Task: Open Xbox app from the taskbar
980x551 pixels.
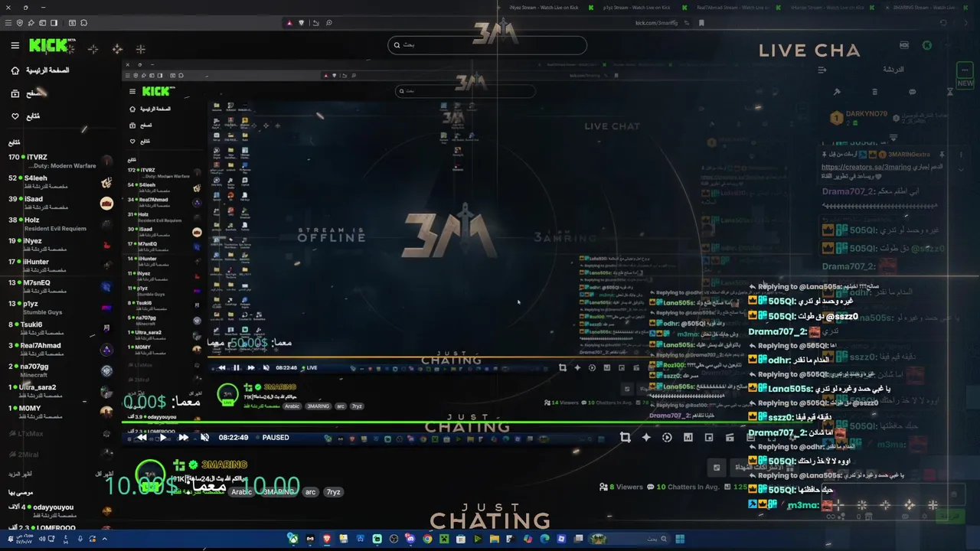Action: (x=292, y=539)
